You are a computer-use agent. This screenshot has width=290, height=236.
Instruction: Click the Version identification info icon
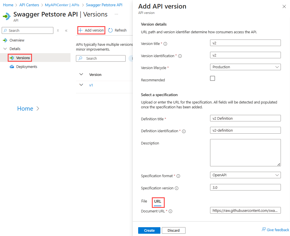coord(180,56)
